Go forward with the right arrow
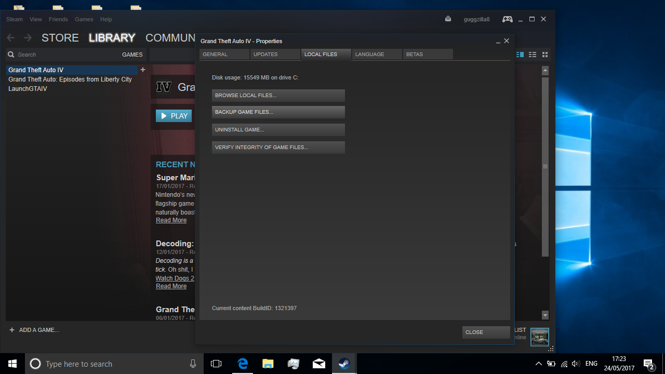 28,38
